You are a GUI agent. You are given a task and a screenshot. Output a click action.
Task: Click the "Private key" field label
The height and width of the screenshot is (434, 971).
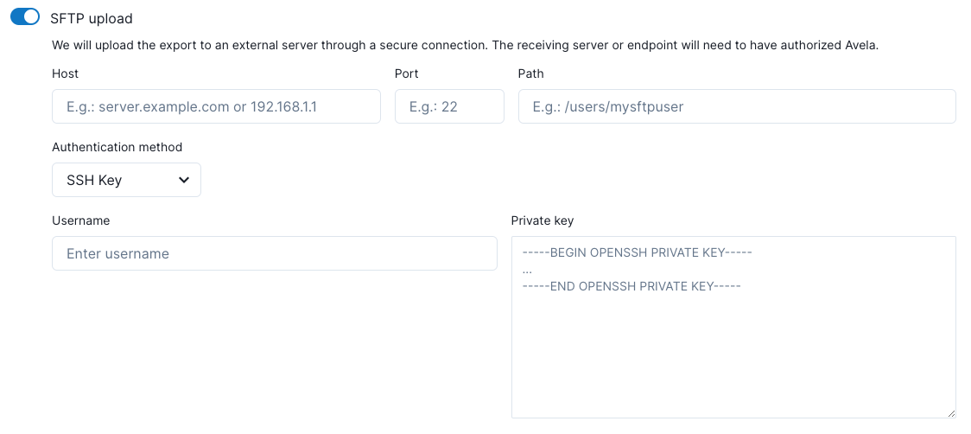click(x=543, y=220)
